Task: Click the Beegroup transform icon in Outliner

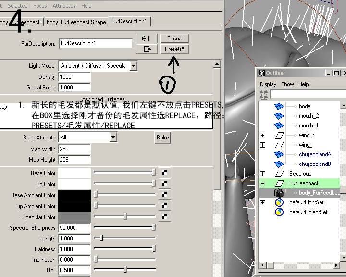Action: (279, 174)
